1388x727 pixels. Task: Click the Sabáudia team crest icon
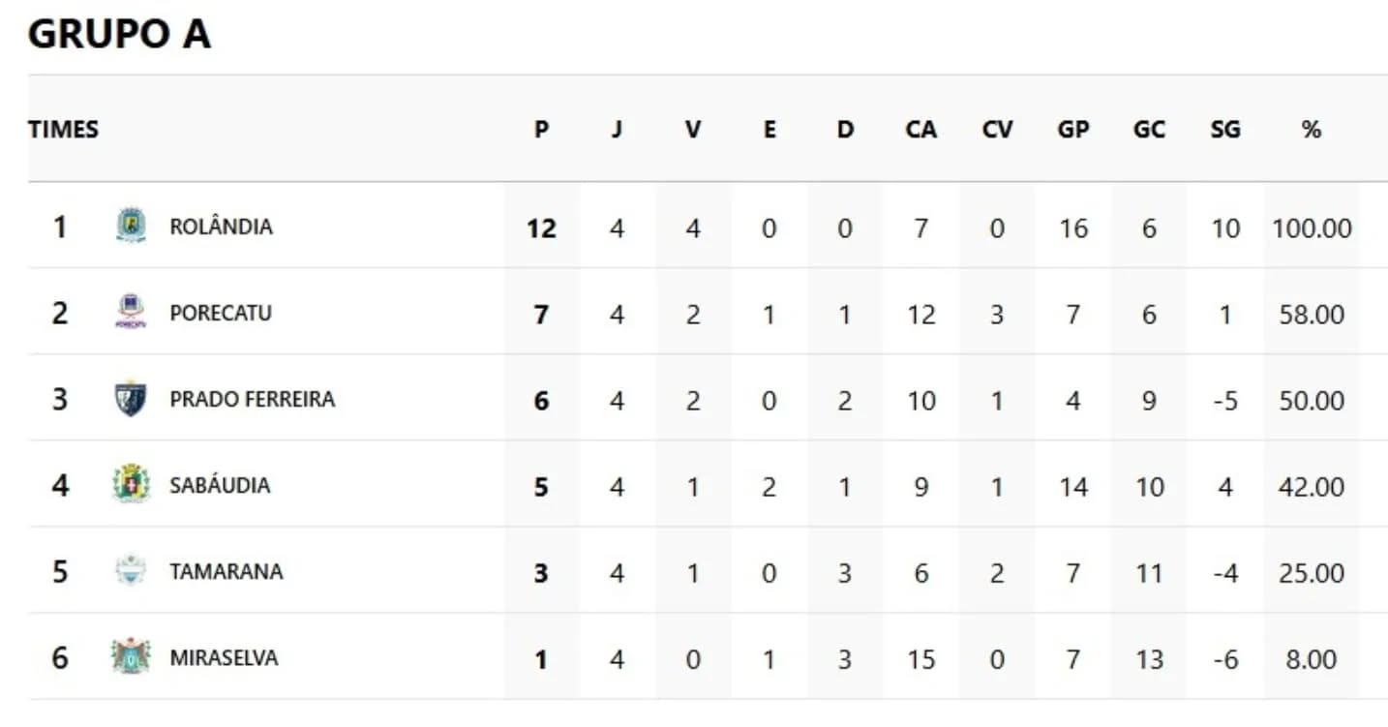131,484
